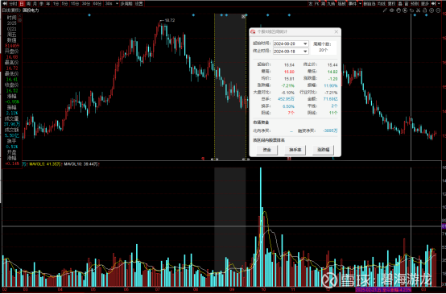
Task: Select the hand pan tool icon
Action: 399,10
